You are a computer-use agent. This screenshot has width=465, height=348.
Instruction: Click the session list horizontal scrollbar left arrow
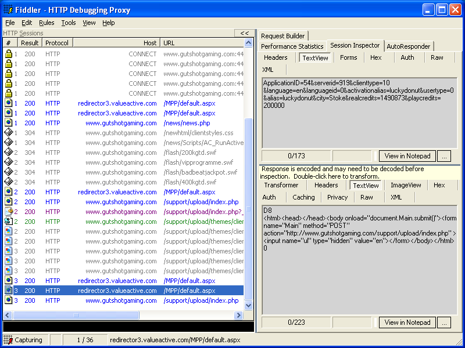coord(8,315)
